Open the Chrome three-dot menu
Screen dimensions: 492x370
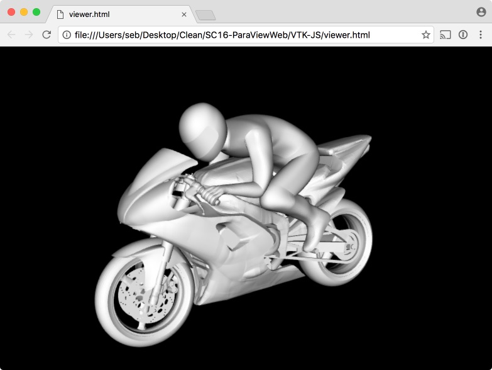point(481,35)
